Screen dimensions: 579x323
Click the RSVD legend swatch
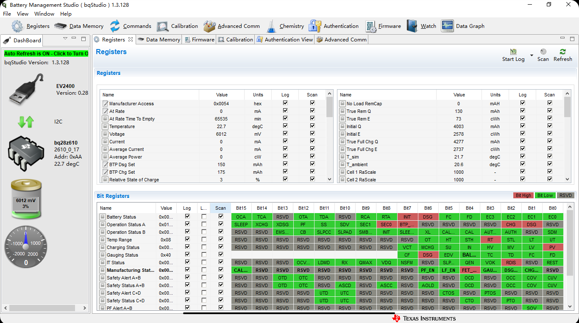coord(565,195)
